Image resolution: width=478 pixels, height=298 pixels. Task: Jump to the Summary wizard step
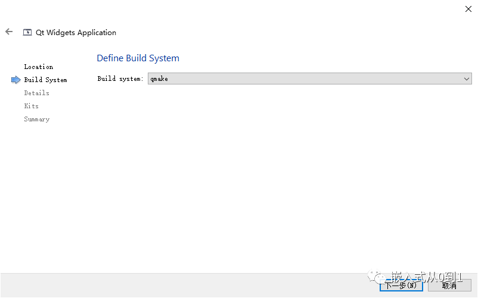pos(36,119)
